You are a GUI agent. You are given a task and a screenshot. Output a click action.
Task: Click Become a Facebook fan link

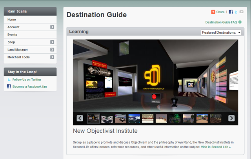point(30,87)
